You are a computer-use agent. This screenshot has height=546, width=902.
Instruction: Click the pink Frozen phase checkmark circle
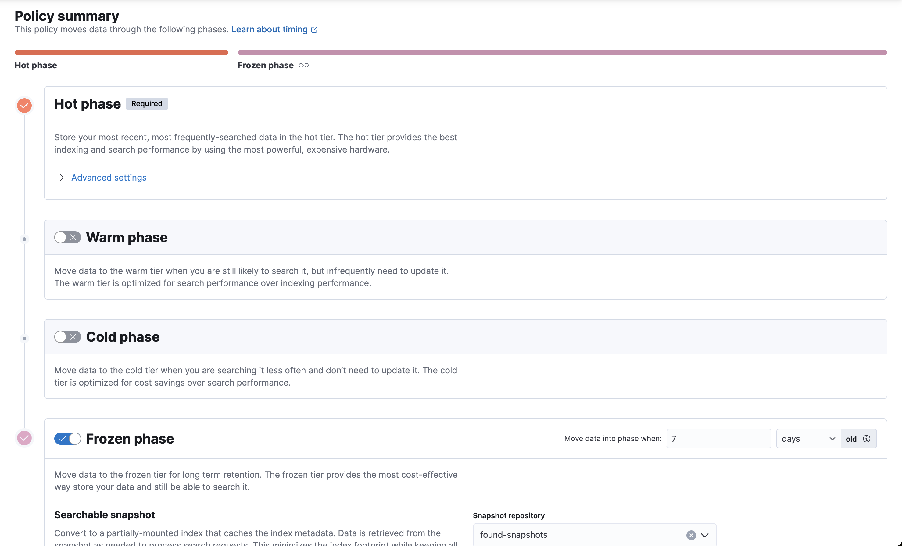pyautogui.click(x=24, y=438)
